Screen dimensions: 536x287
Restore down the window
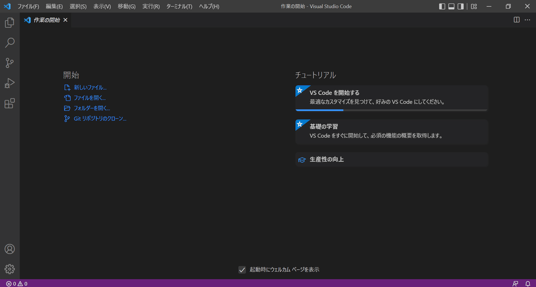coord(508,6)
